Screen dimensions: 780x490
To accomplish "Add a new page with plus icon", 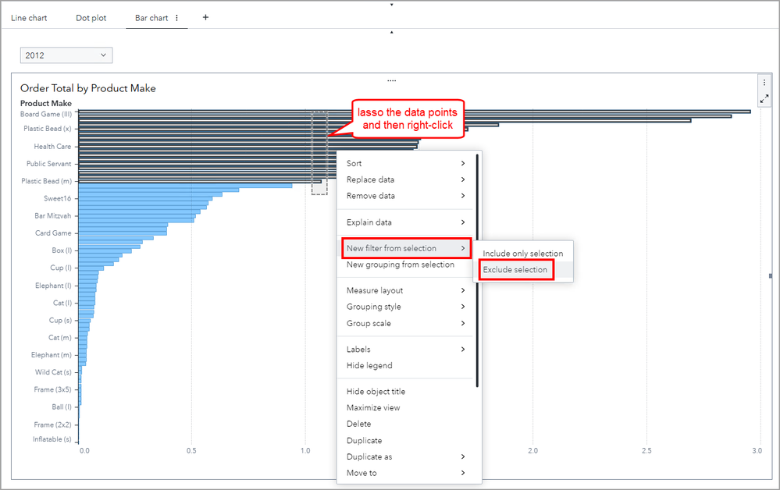I will point(205,17).
